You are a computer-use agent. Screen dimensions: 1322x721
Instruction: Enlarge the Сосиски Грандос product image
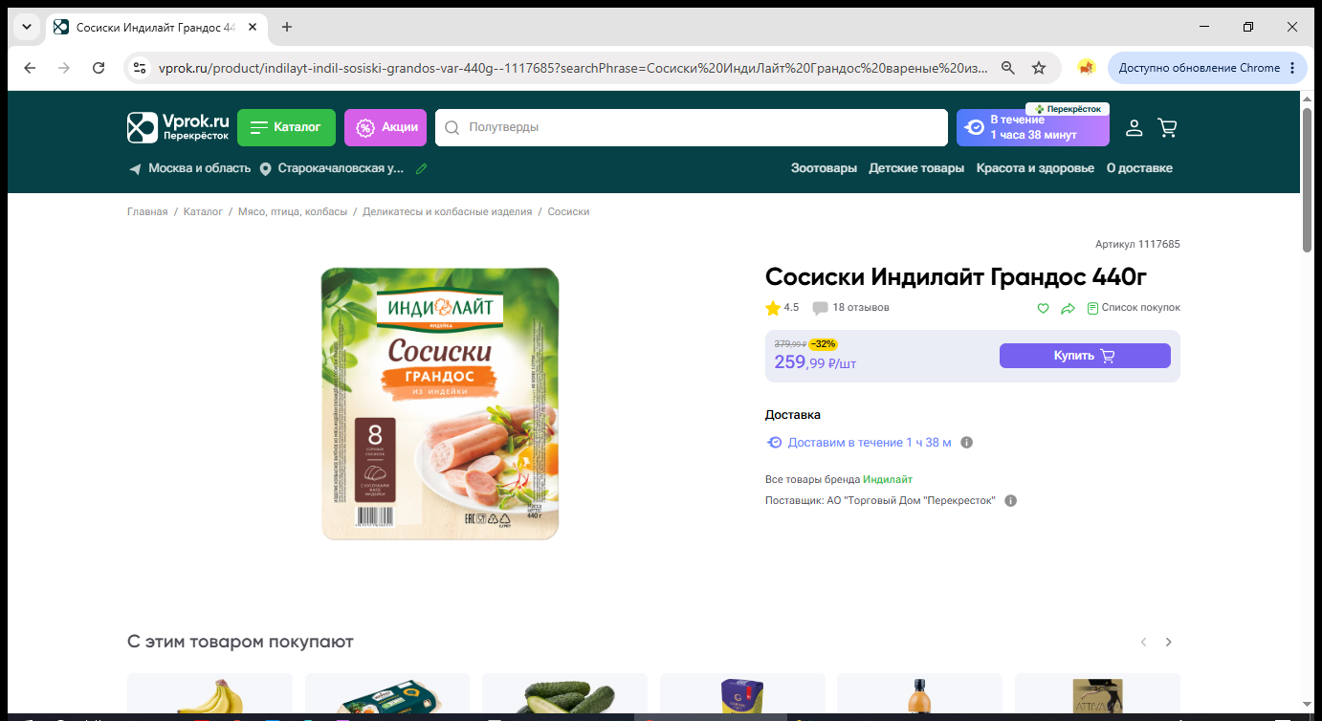click(x=440, y=404)
